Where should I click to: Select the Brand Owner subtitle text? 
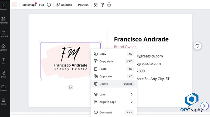click(125, 47)
